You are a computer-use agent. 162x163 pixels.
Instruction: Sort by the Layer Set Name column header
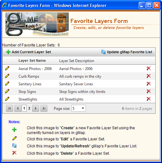click(32, 60)
